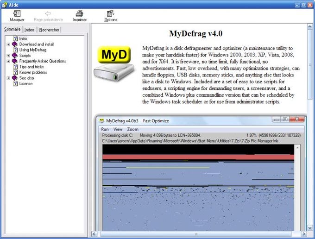The image size is (315, 239).
Task: Click the Run menu in the screenshot
Action: [x=105, y=129]
